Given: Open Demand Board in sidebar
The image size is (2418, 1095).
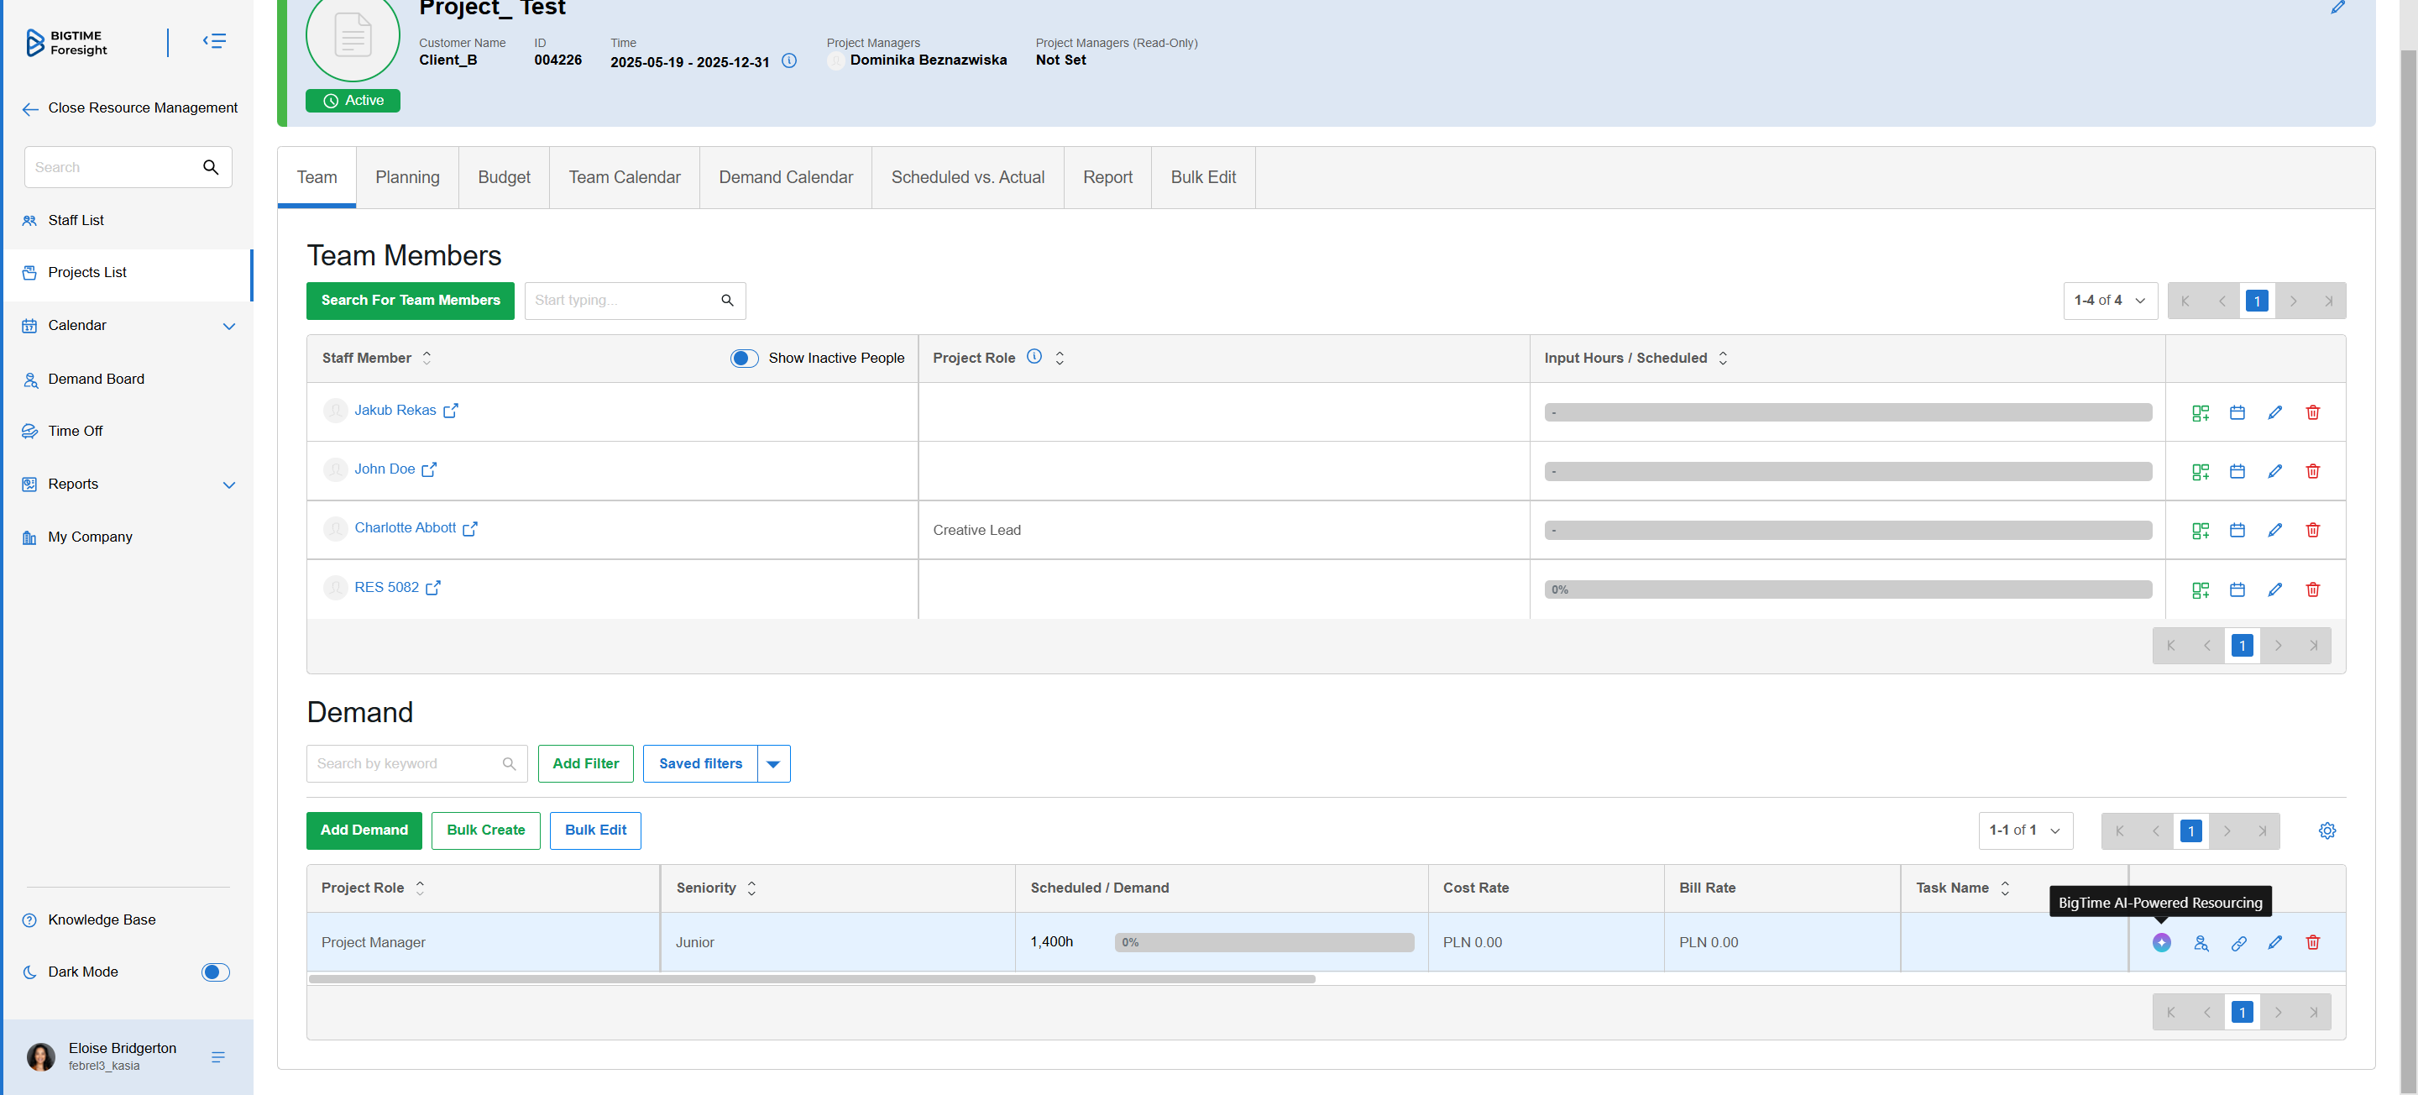Looking at the screenshot, I should [97, 380].
